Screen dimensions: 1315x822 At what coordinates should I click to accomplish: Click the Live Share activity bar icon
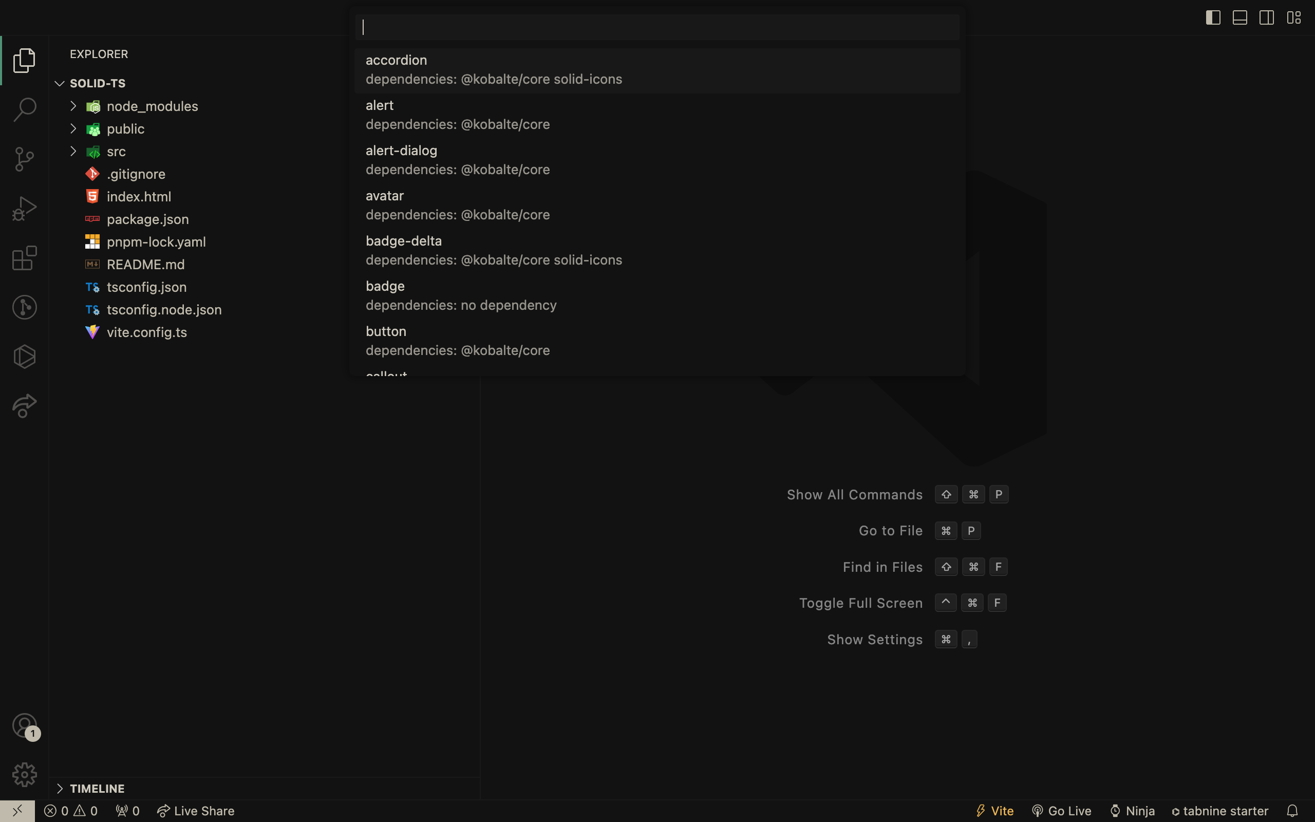(25, 406)
